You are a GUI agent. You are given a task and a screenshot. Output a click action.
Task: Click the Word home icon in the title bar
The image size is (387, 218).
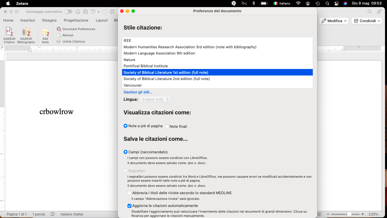pyautogui.click(x=78, y=12)
